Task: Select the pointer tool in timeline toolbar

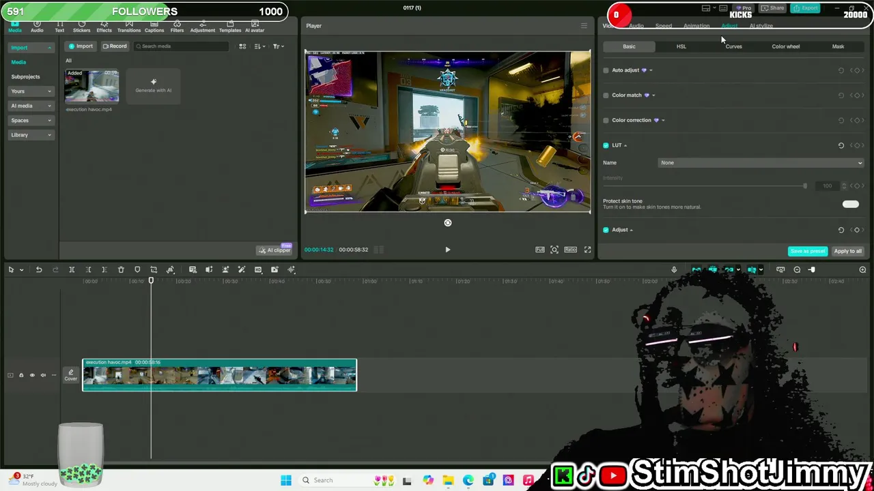Action: 11,270
